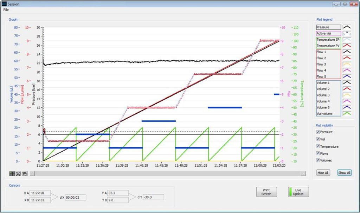Toggle the Flows visibility checkbox
This screenshot has height=213, width=360.
[x=318, y=153]
